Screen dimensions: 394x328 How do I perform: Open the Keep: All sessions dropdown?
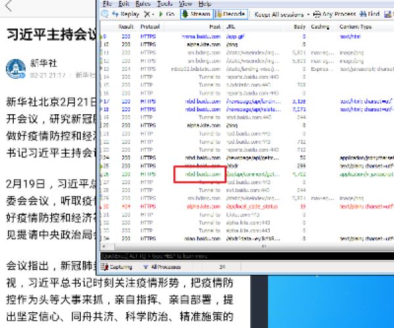point(282,14)
